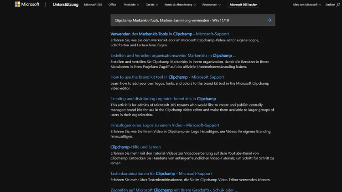Screen dimensions: 342x192
Task: Click snippet 'Erfahren Sie mehr mit den Tutorial-Videos'
Action: (192, 158)
